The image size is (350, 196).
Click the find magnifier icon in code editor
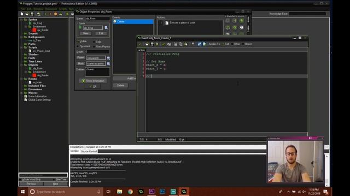193,44
